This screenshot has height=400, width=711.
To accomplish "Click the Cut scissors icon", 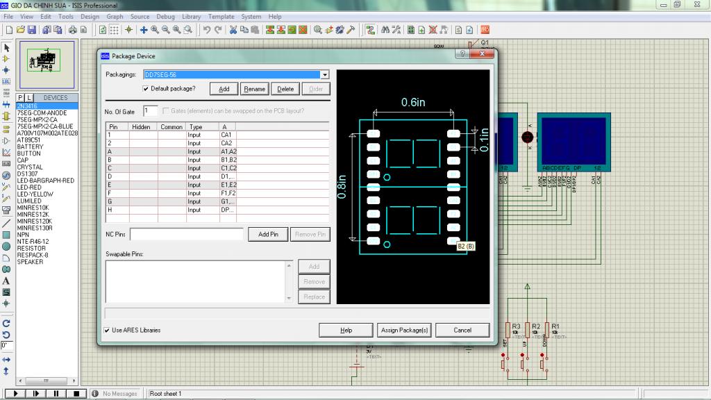I will (234, 30).
